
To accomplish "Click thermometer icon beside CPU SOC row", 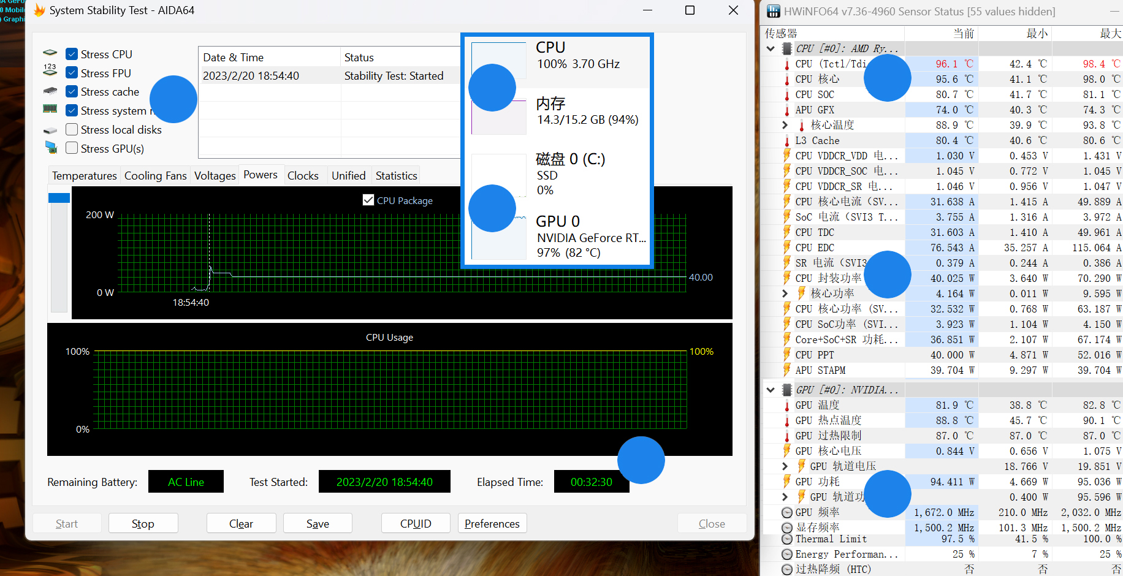I will [787, 94].
